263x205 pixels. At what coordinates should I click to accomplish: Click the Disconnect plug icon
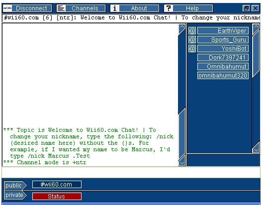[7, 8]
